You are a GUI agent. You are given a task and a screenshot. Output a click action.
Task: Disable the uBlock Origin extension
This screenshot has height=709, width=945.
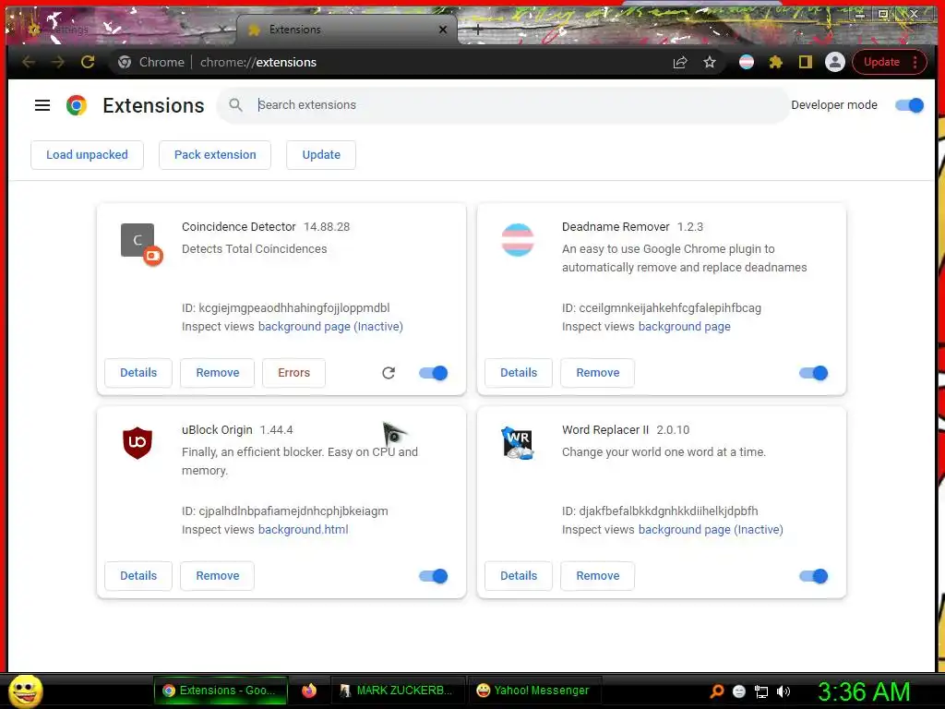(x=434, y=576)
